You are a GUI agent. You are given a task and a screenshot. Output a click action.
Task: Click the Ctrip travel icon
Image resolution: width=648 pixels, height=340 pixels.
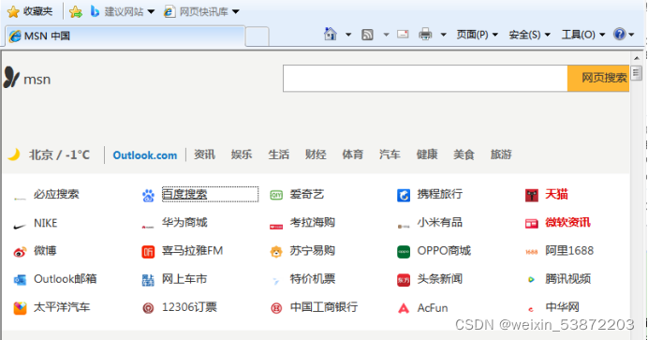(x=404, y=195)
